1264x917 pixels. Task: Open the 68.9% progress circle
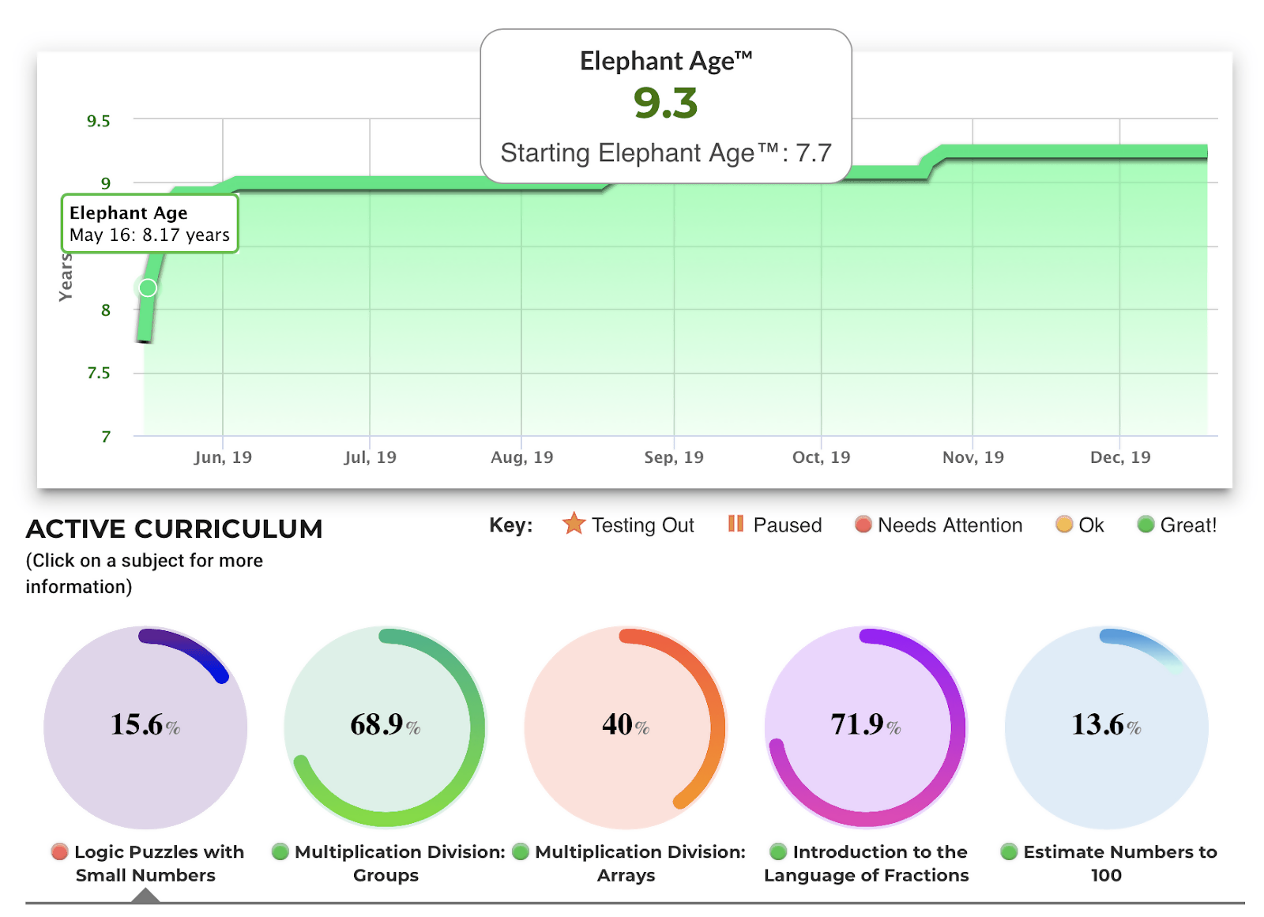coord(386,727)
